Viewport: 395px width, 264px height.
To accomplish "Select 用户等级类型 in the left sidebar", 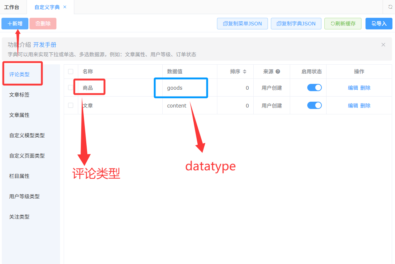I will (24, 196).
